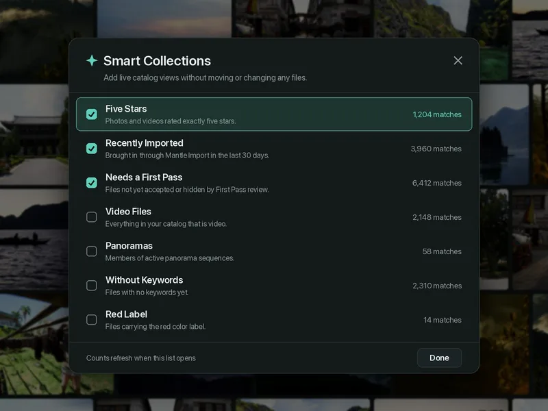Select the Red Label collection title
The image size is (548, 411).
pos(126,314)
